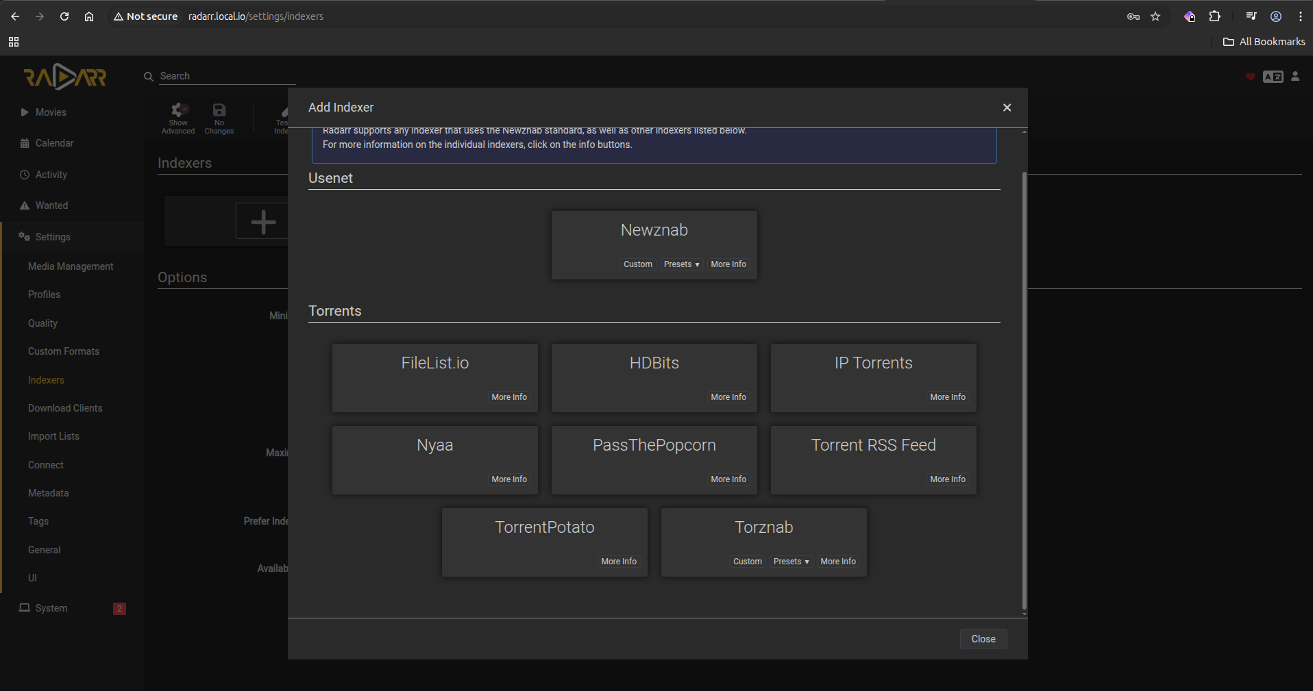Open Activity in the sidebar
Viewport: 1313px width, 691px height.
click(x=72, y=175)
